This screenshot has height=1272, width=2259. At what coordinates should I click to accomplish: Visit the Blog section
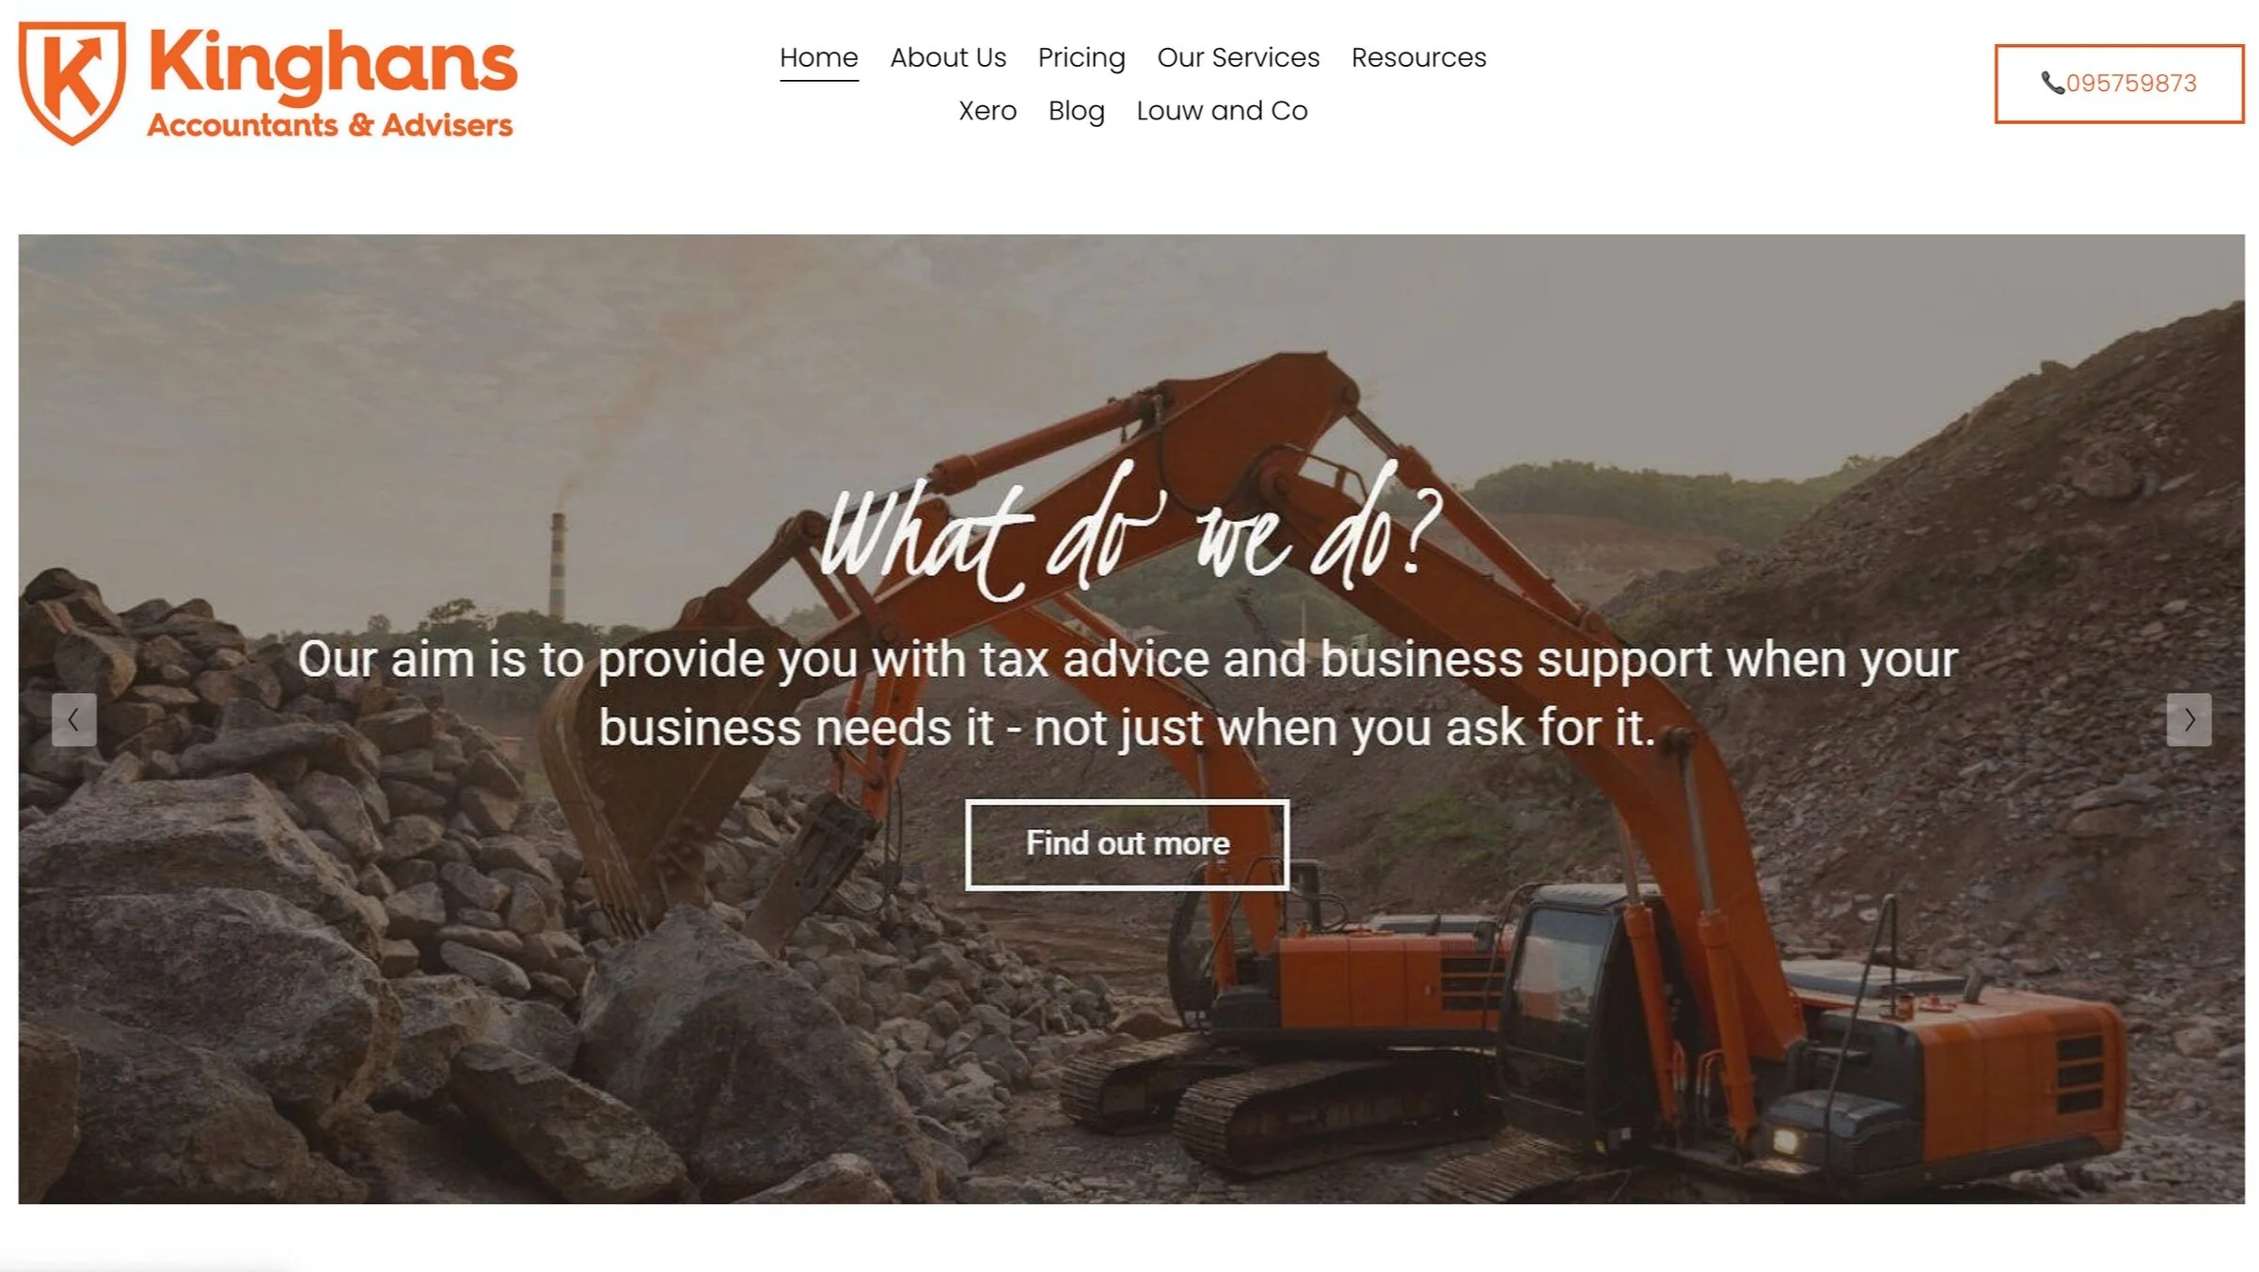point(1076,111)
